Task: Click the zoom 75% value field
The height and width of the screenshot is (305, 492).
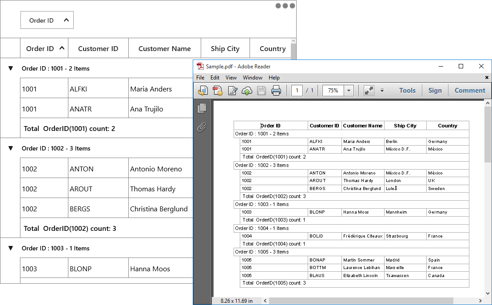Action: 333,91
